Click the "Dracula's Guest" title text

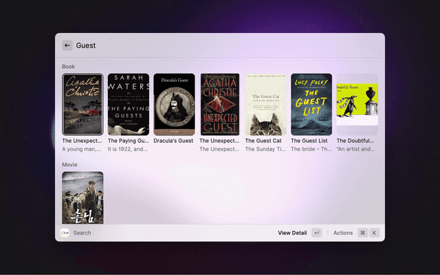pyautogui.click(x=174, y=140)
